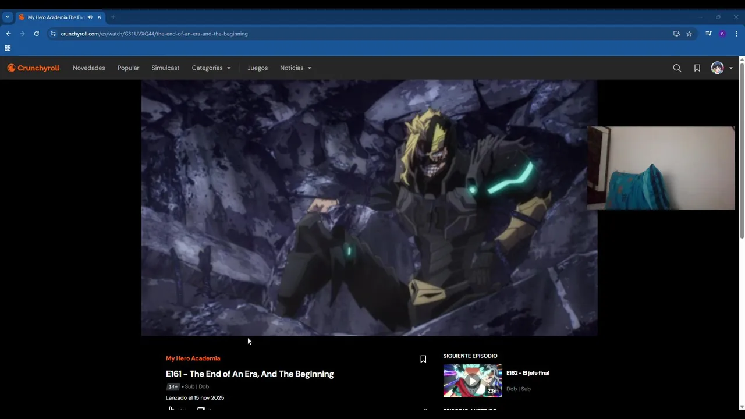Open the E162 - El jefe final title
This screenshot has height=419, width=745.
pyautogui.click(x=528, y=373)
